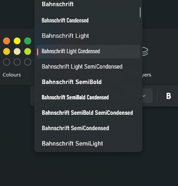The height and width of the screenshot is (186, 178).
Task: Select the beige colour swatch
Action: pyautogui.click(x=17, y=51)
